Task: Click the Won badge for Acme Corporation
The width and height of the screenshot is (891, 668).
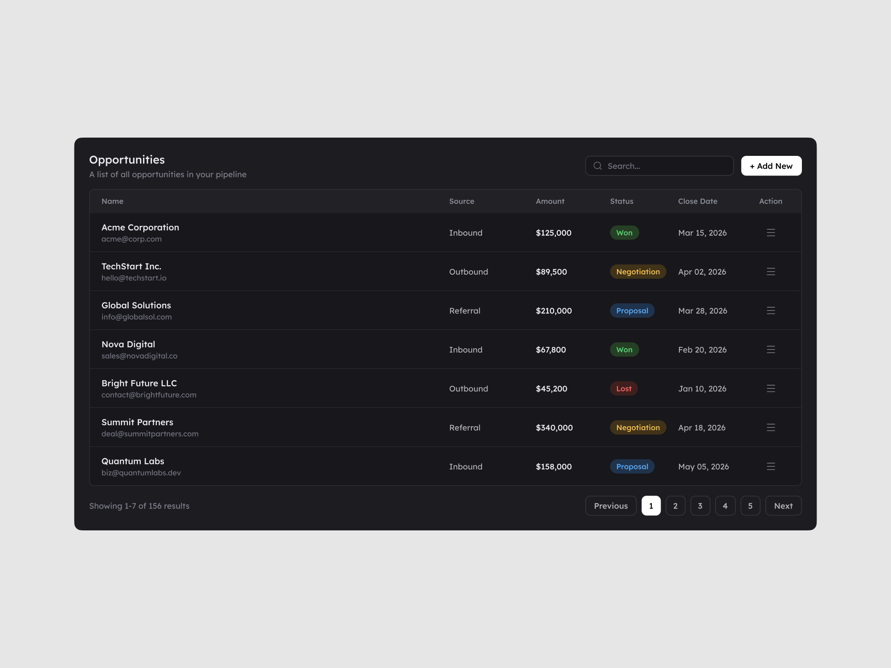Action: tap(624, 232)
